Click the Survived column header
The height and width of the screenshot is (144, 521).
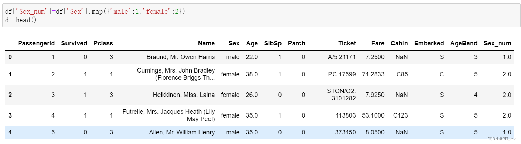(x=74, y=43)
